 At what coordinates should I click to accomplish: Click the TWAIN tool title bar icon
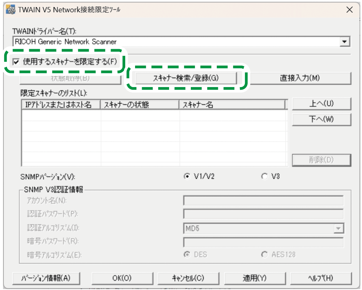click(x=11, y=10)
